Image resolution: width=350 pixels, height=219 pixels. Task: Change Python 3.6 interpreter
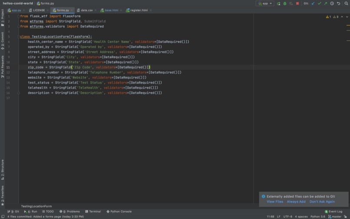tap(317, 216)
